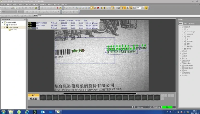This screenshot has height=114, width=200.
Task: Reset the 17771011W row counters
Action: coord(95,26)
